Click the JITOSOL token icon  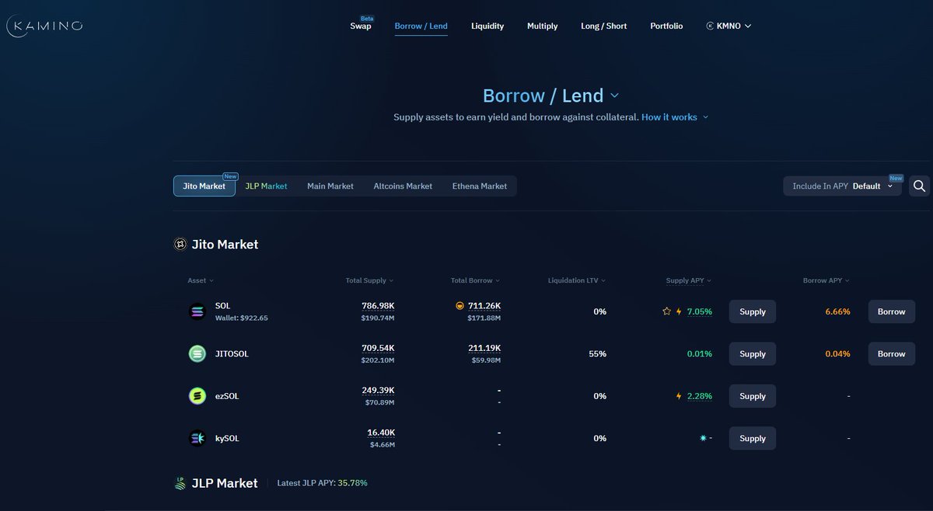[197, 353]
